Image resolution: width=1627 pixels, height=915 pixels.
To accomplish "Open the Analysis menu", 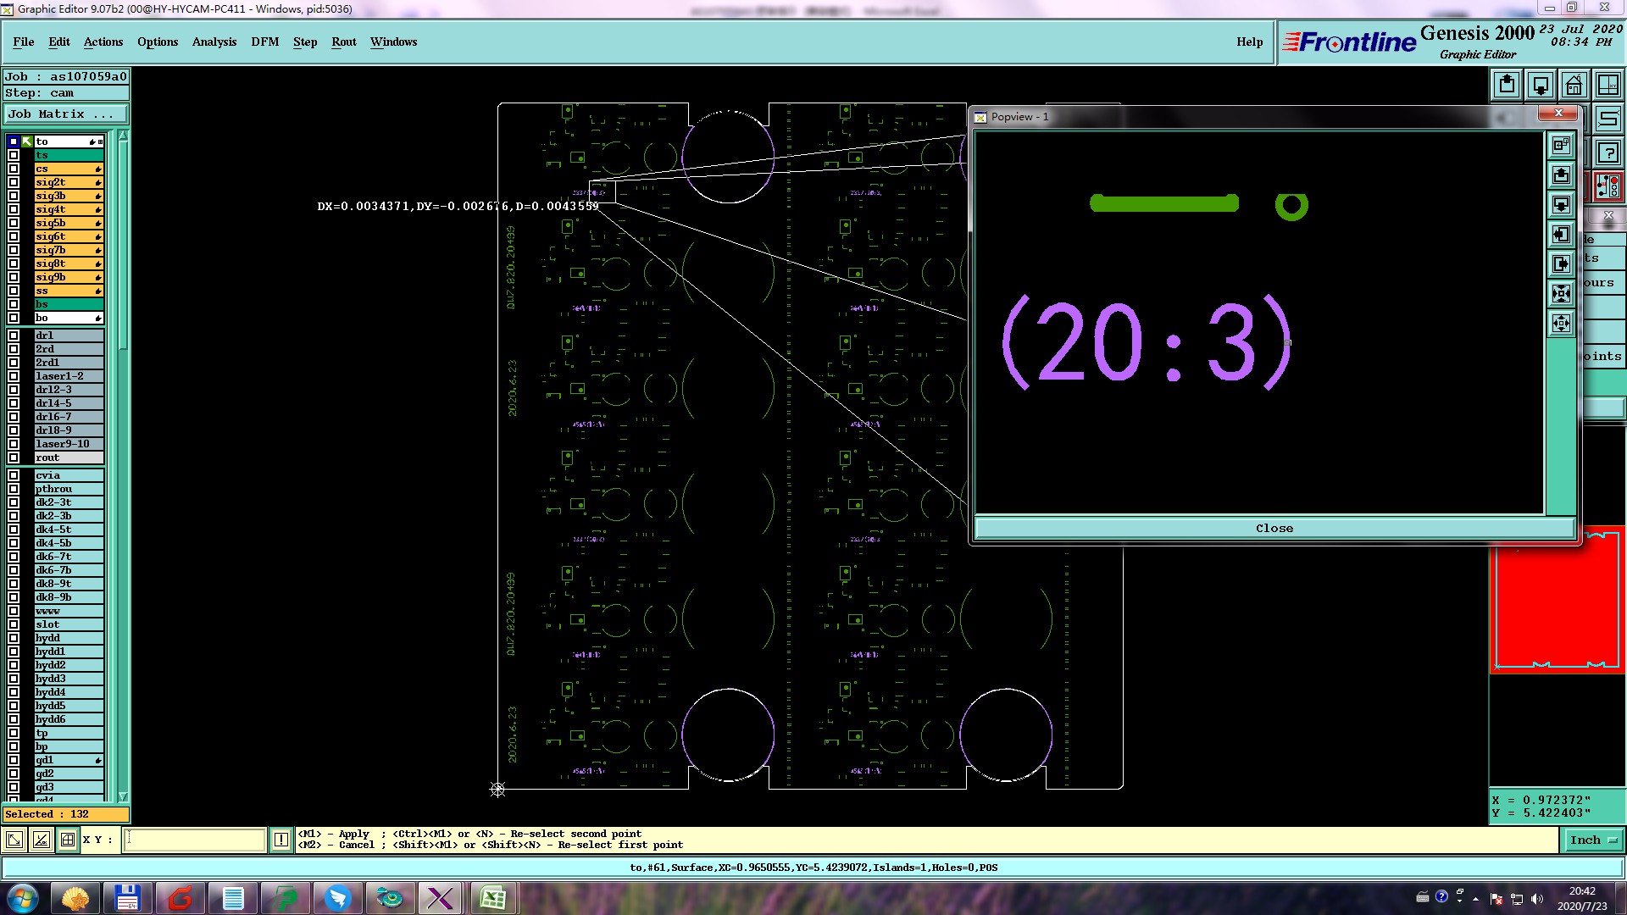I will (214, 42).
